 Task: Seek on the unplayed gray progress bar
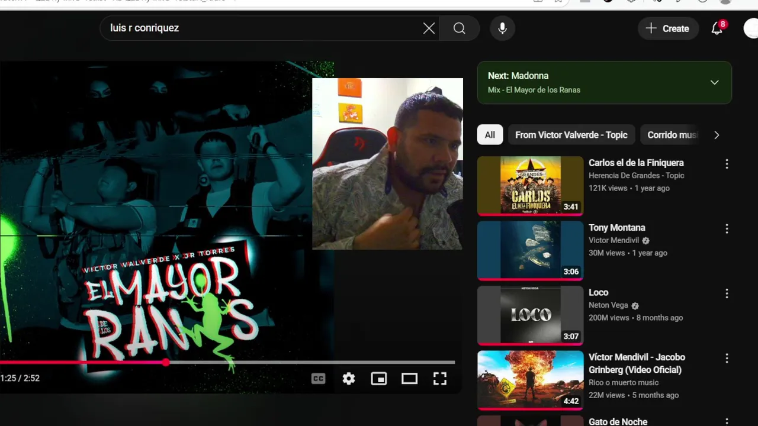pos(311,362)
